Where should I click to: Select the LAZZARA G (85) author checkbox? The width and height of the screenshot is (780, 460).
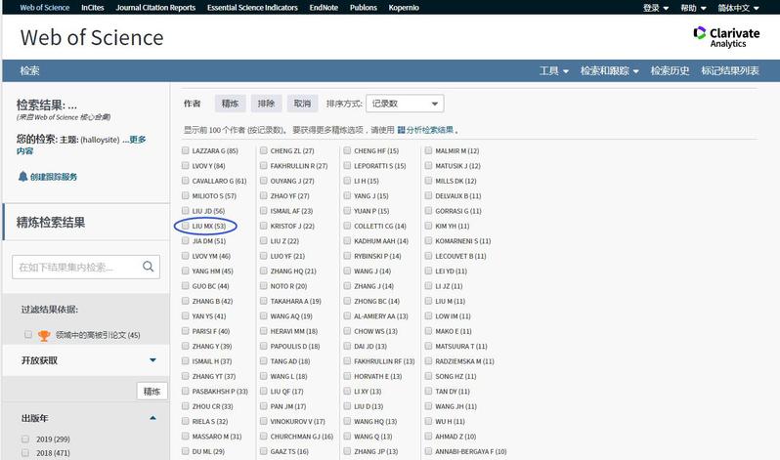186,151
